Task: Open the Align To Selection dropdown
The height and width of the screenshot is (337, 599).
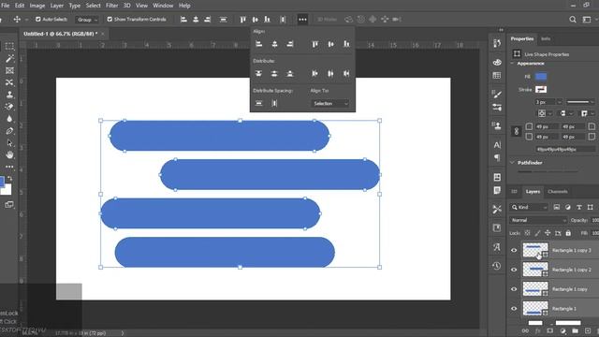Action: (329, 104)
